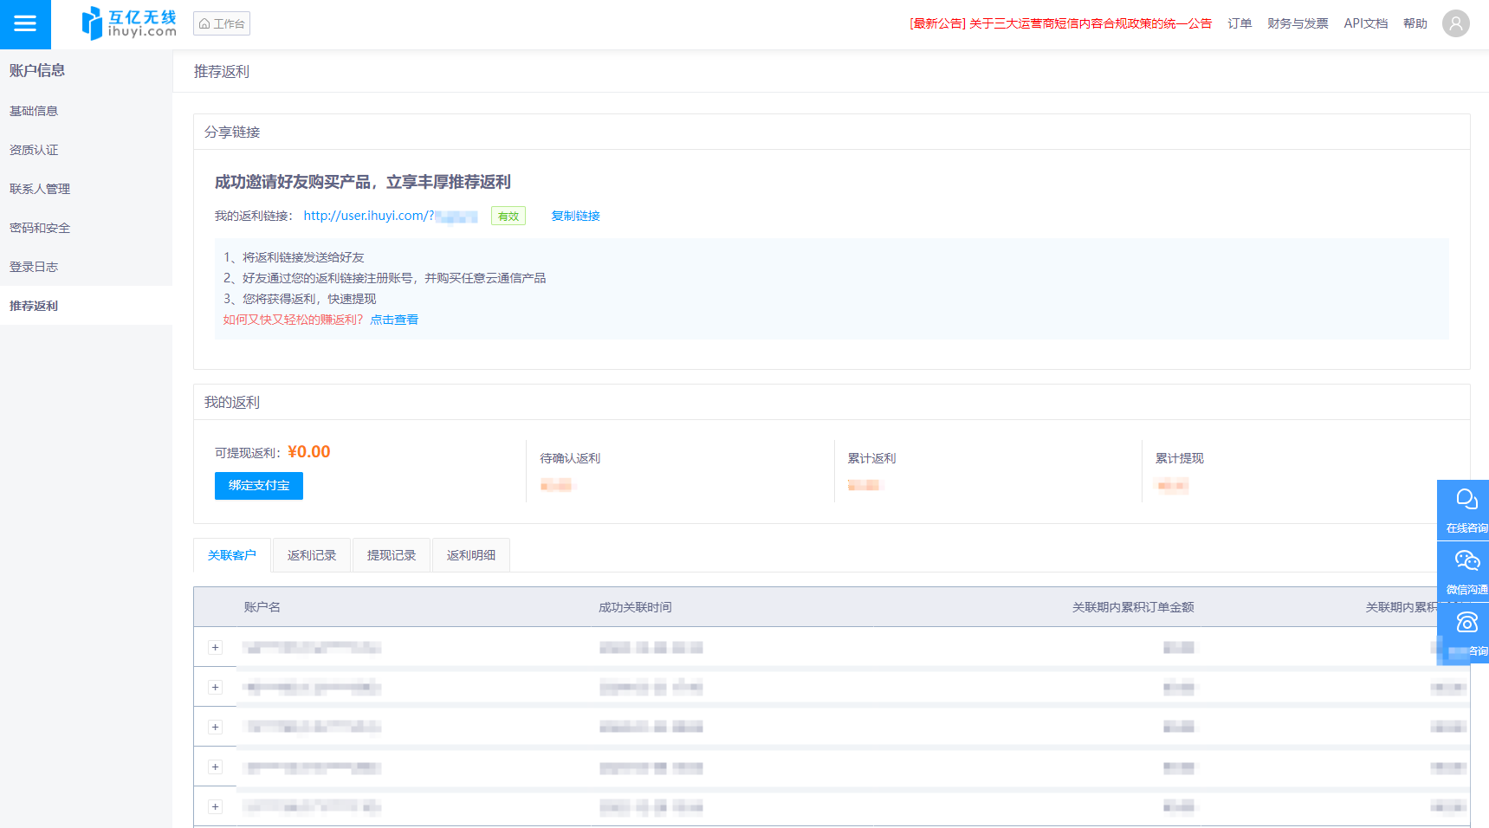Click the 复制链接 link

pyautogui.click(x=576, y=216)
